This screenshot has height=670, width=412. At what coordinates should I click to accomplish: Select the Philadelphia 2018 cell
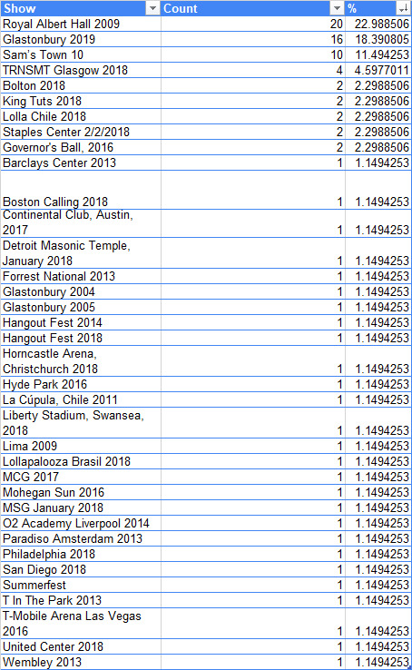pos(81,554)
